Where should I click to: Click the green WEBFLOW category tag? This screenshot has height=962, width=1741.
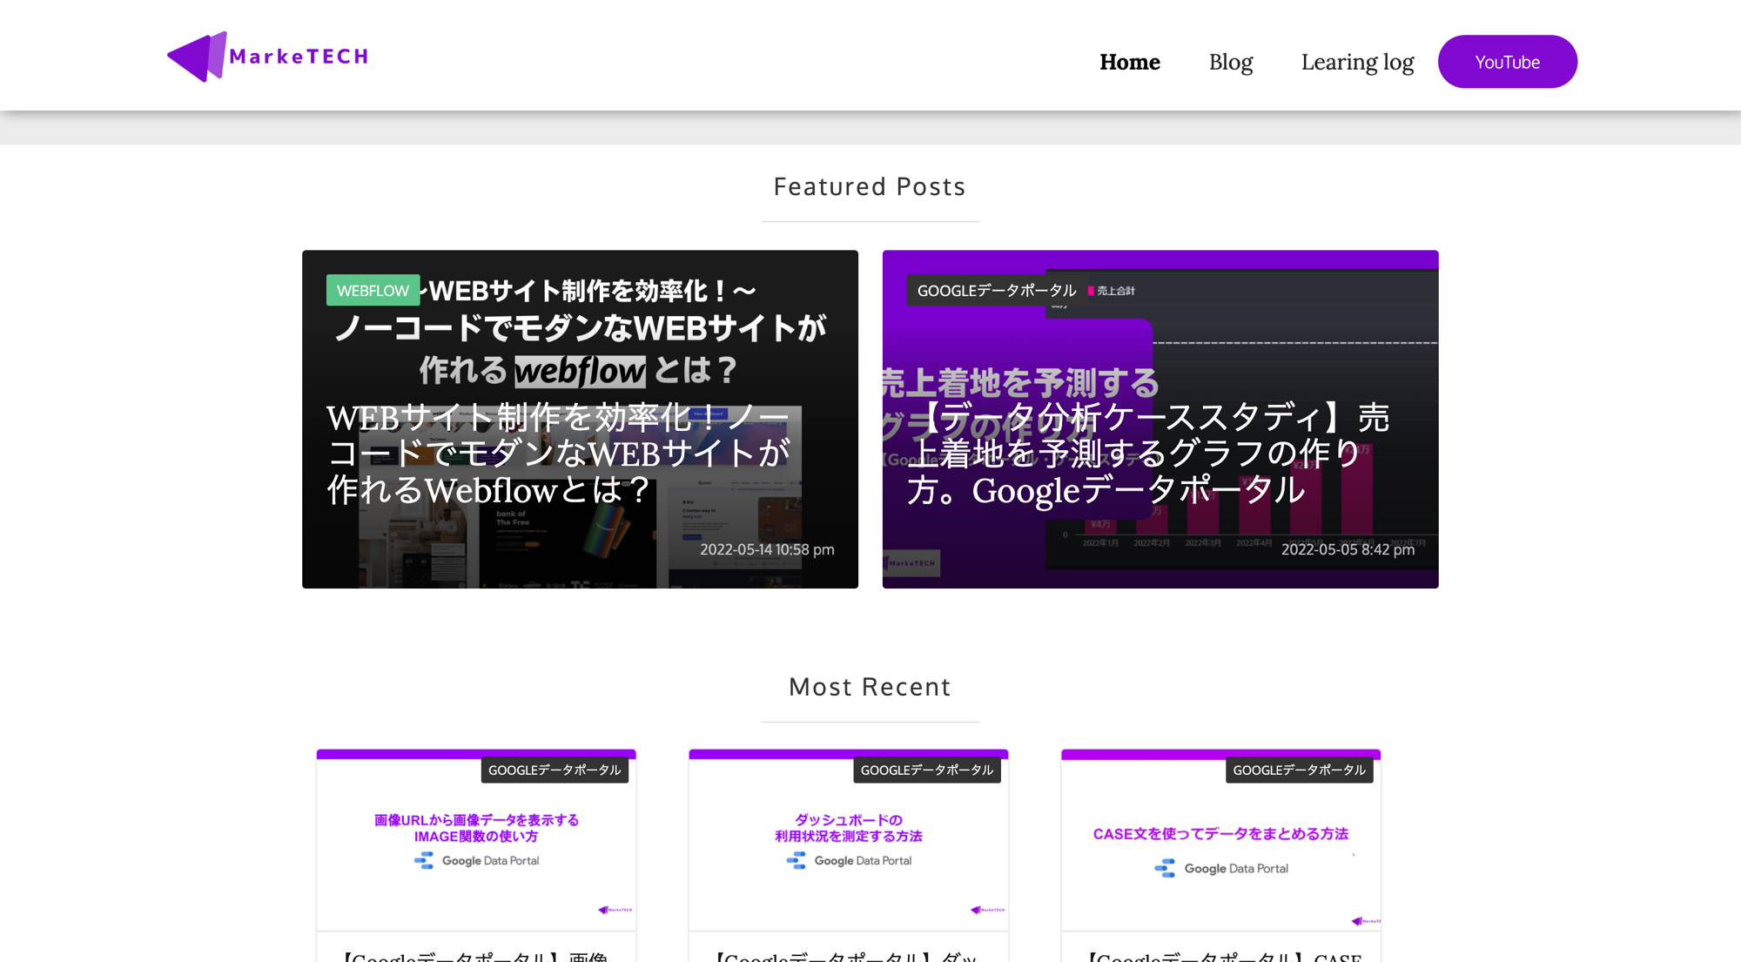(373, 290)
